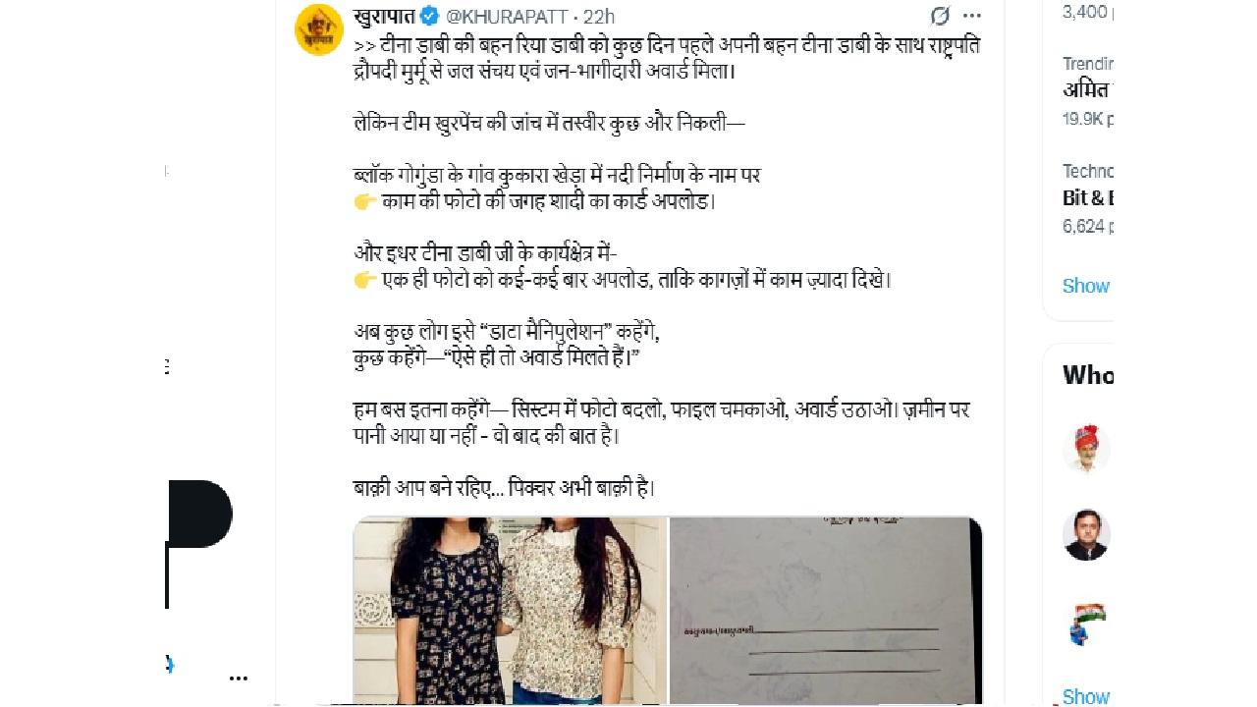Open the खुरापात display name link
This screenshot has height=707, width=1257.
[x=385, y=16]
